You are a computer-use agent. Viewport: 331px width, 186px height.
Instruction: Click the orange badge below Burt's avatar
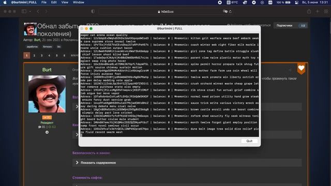click(x=47, y=117)
